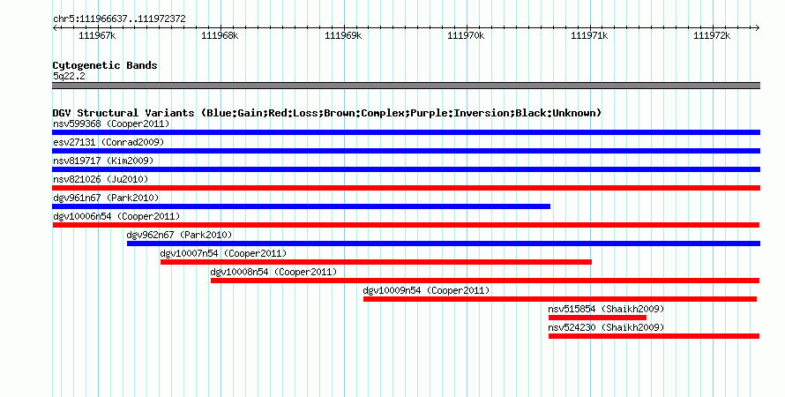Click the Cytogenetic Bands track title

[x=105, y=65]
